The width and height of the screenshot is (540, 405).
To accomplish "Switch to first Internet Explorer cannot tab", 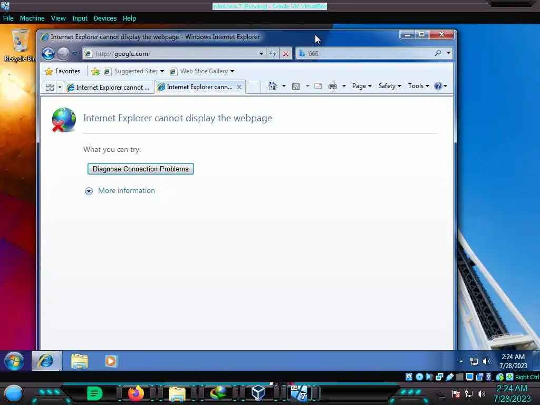I will [x=109, y=88].
